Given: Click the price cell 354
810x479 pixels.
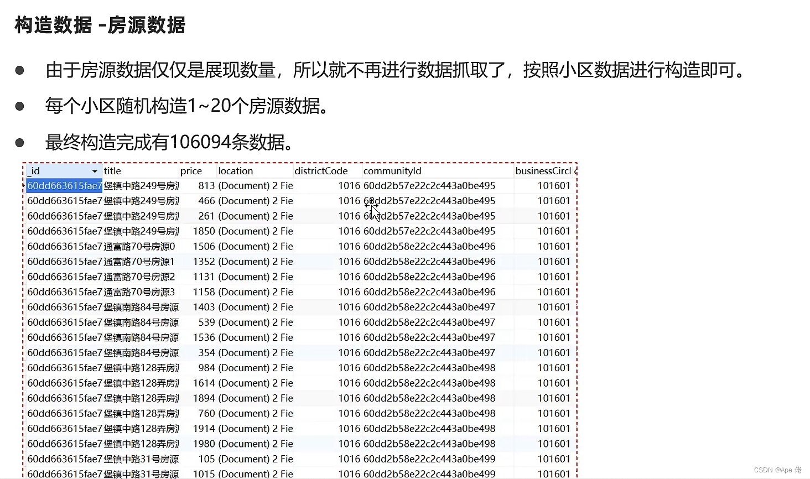Looking at the screenshot, I should click(x=198, y=353).
